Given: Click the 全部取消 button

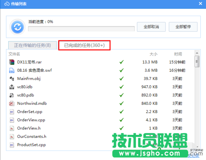Looking at the screenshot, I should coord(151,27).
